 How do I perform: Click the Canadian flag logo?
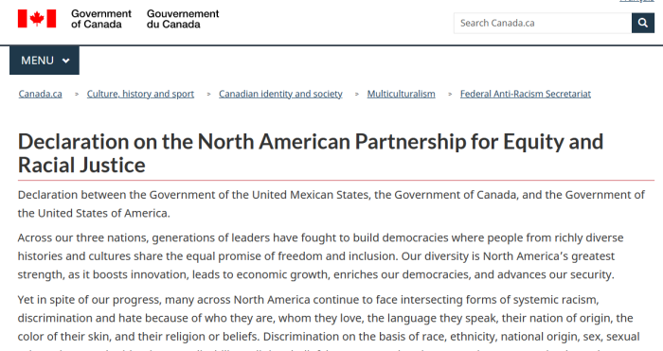pyautogui.click(x=37, y=19)
